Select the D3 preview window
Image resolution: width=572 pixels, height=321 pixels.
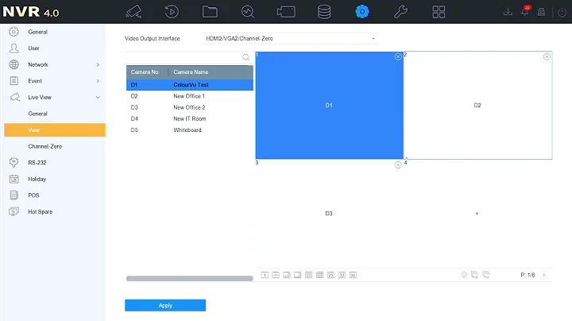(330, 214)
